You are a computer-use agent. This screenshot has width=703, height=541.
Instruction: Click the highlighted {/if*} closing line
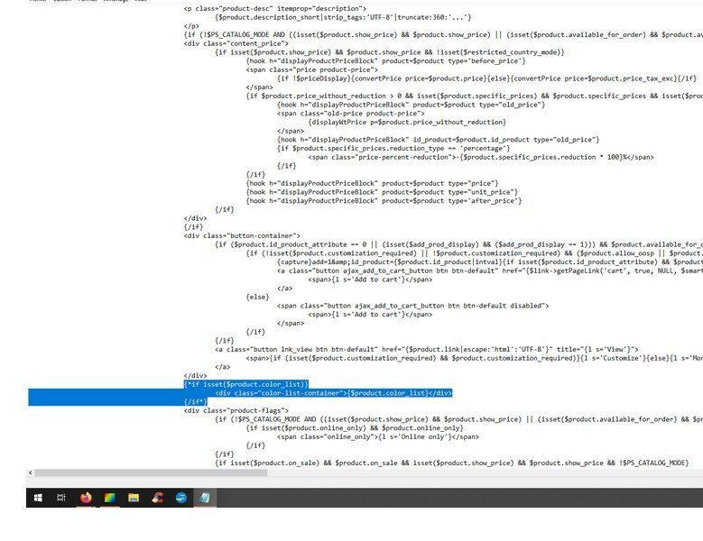tap(196, 402)
